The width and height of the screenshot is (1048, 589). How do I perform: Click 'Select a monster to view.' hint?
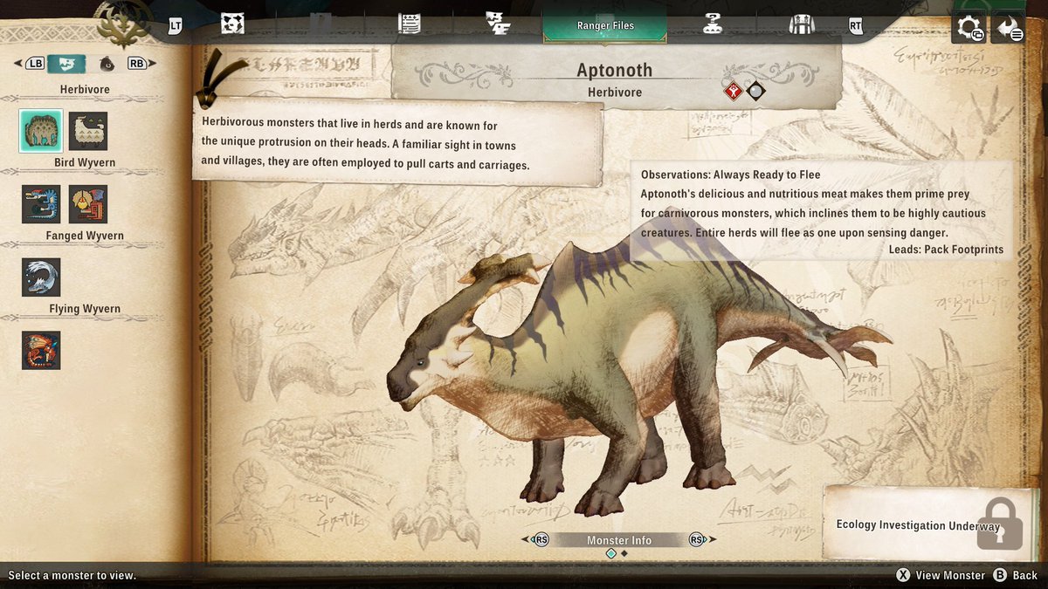[x=72, y=575]
